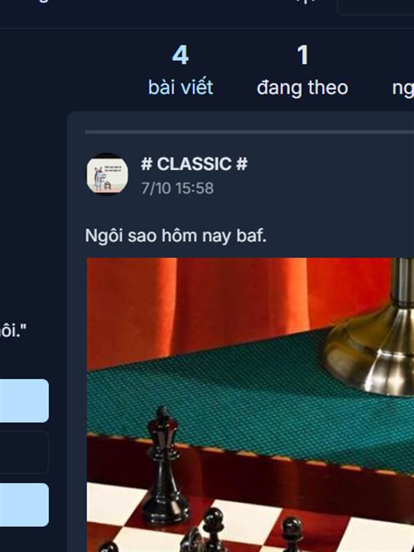The height and width of the screenshot is (552, 414).
Task: Focus the input box in top-right header
Action: (x=375, y=7)
